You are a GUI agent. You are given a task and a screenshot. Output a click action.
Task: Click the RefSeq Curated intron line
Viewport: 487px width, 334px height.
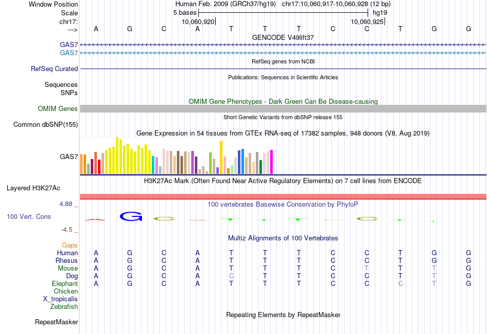[x=283, y=69]
